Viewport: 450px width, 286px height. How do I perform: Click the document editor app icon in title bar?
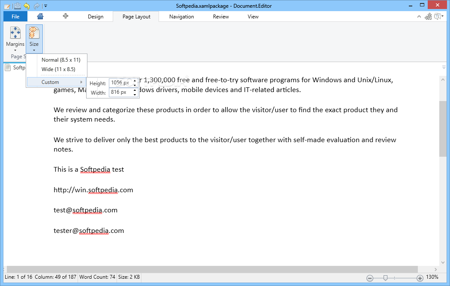(x=7, y=6)
